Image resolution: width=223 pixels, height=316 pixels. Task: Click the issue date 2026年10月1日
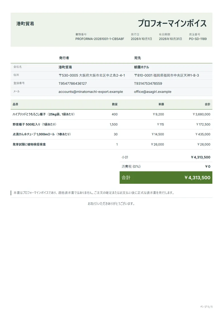click(x=141, y=39)
